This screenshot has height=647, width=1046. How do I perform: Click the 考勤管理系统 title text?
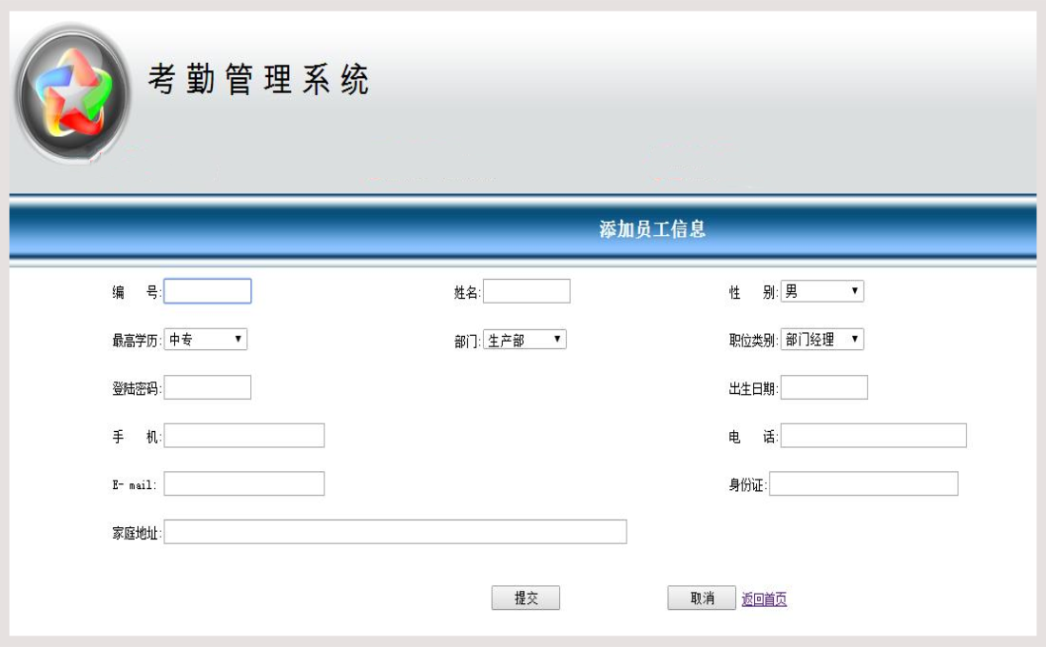[x=258, y=80]
